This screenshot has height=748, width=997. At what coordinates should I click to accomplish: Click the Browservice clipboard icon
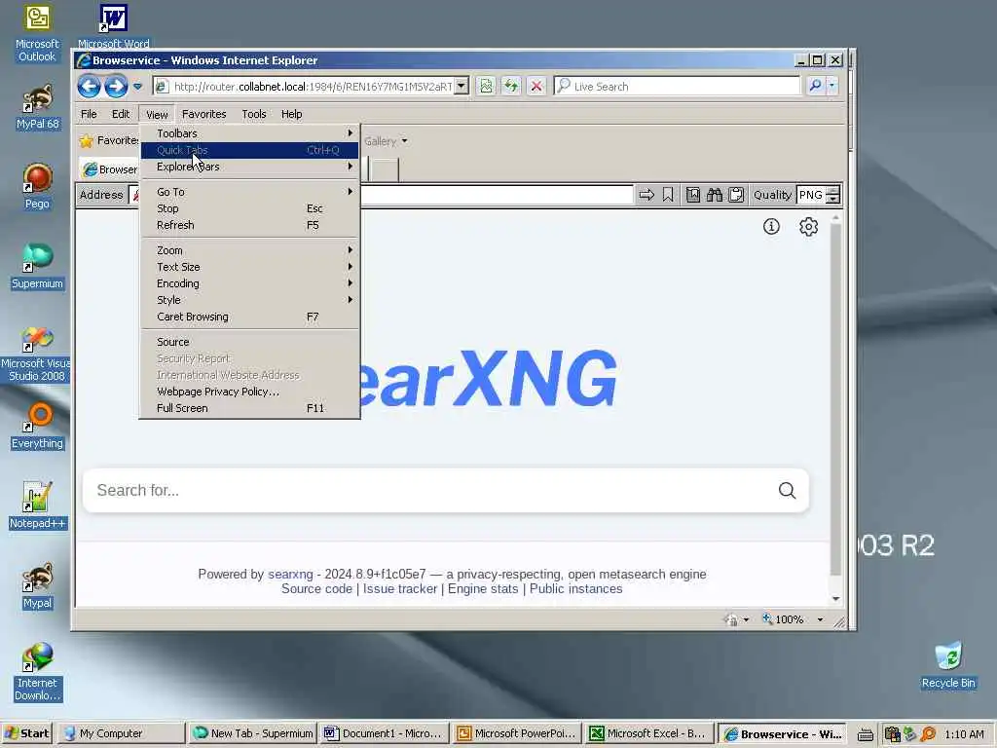coord(736,195)
